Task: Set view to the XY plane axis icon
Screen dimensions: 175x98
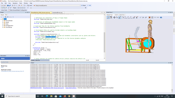Action: pos(126,17)
